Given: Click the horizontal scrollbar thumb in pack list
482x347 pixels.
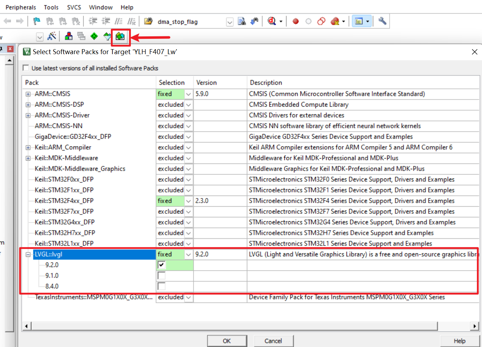Looking at the screenshot, I should tap(234, 326).
